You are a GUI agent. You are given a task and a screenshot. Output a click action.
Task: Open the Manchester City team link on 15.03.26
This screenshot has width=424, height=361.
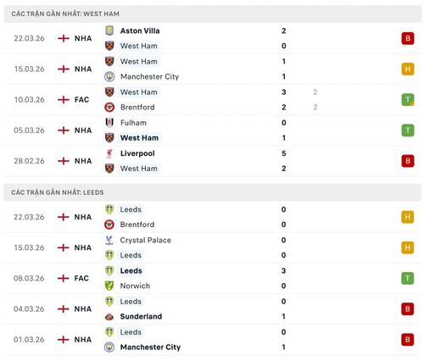tap(149, 76)
